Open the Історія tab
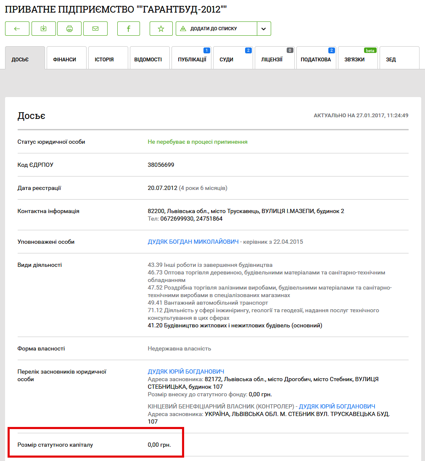 tap(104, 59)
